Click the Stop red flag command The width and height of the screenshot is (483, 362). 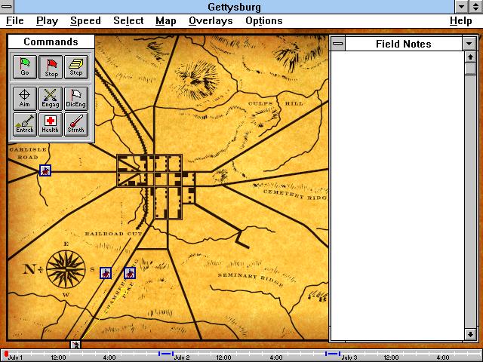click(x=51, y=67)
